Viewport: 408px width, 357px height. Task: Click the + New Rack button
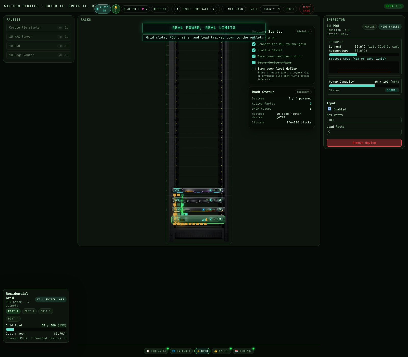(x=234, y=9)
